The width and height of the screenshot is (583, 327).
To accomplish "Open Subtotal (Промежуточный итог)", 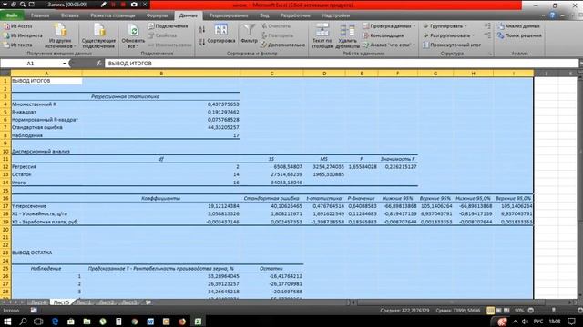I will click(x=452, y=45).
